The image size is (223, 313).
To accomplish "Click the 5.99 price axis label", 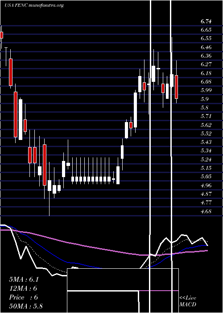I will (206, 90).
